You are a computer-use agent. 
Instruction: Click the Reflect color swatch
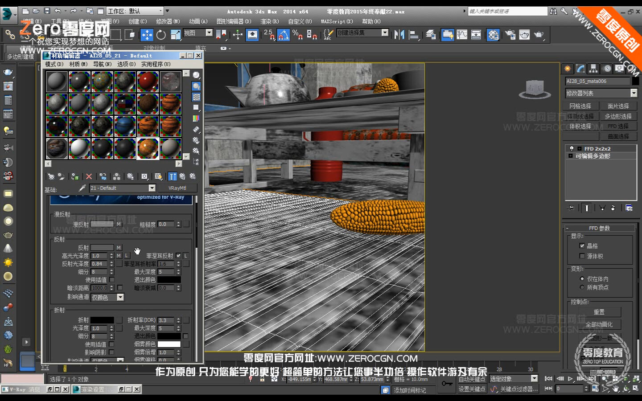click(102, 248)
